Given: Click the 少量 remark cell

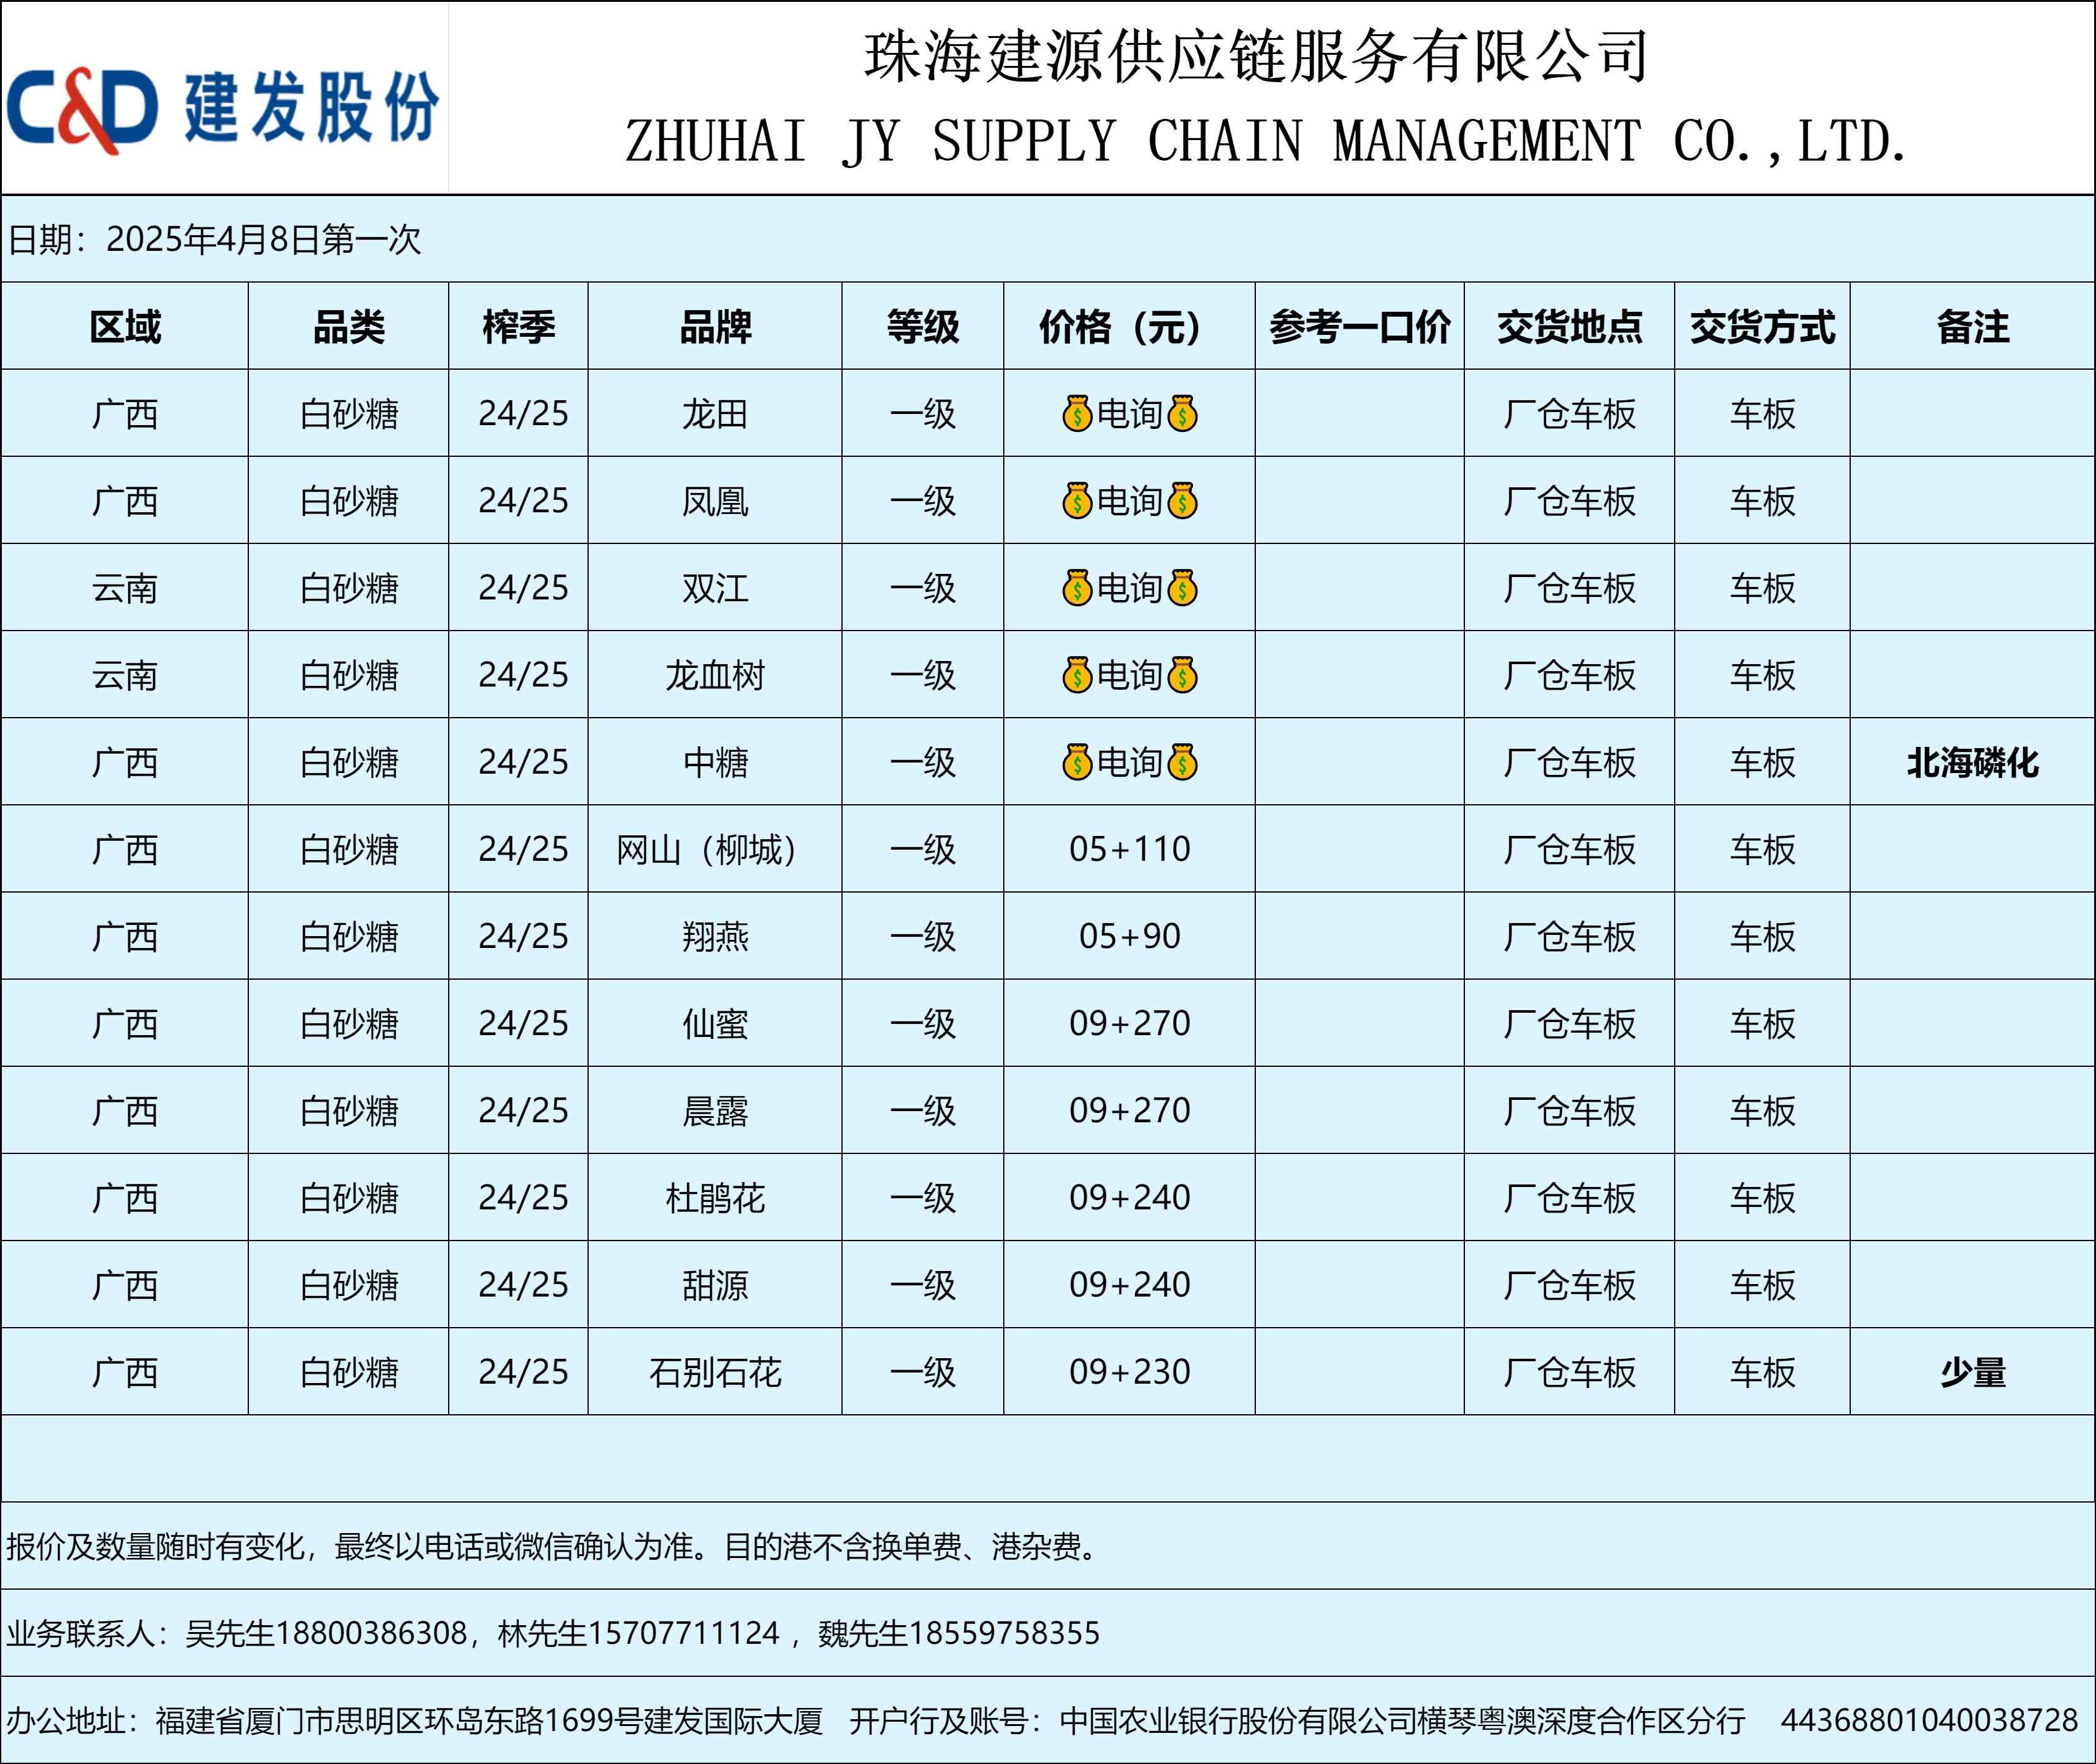Looking at the screenshot, I should (1972, 1372).
